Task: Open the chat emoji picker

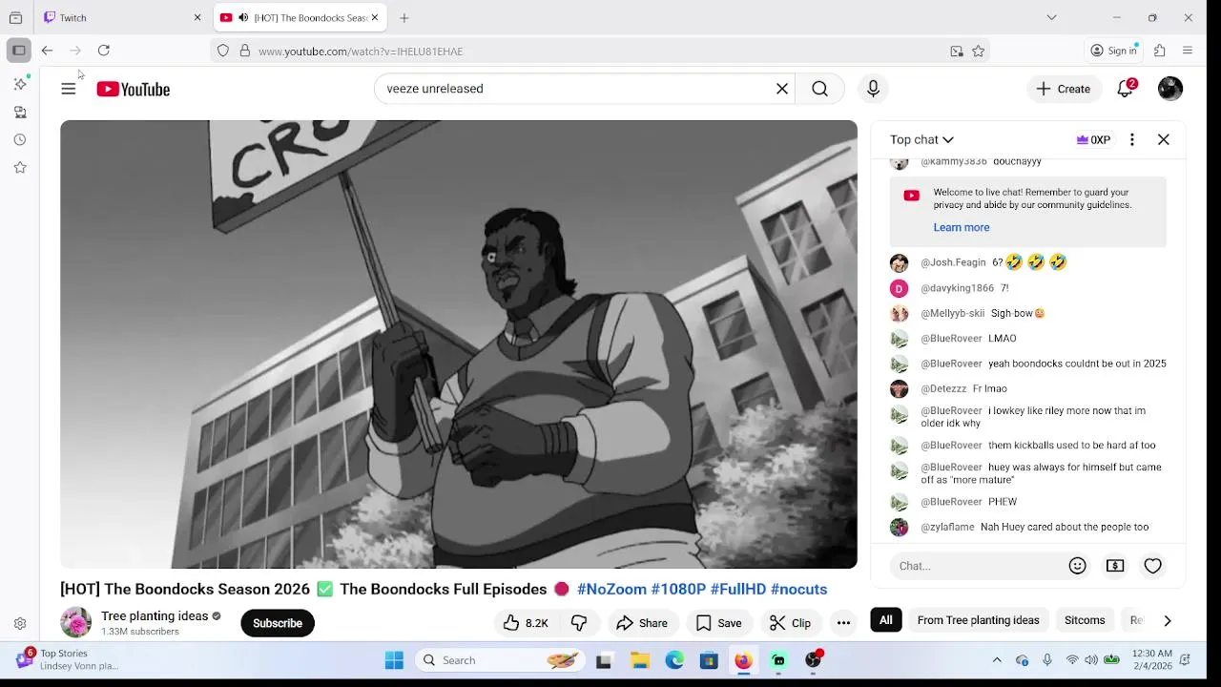Action: point(1078,566)
